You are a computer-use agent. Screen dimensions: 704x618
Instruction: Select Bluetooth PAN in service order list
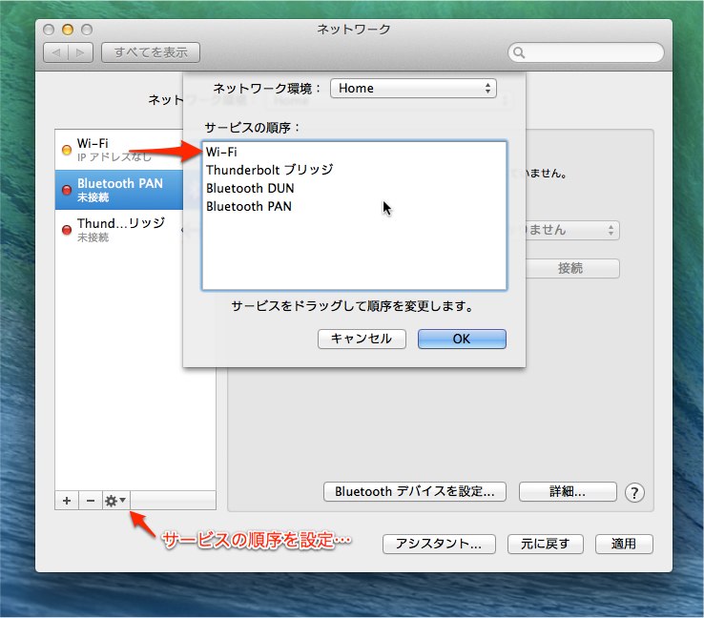(x=354, y=206)
